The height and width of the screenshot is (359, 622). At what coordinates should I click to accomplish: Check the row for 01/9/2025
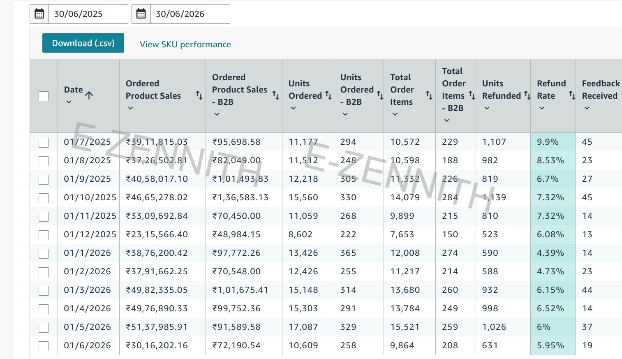44,179
